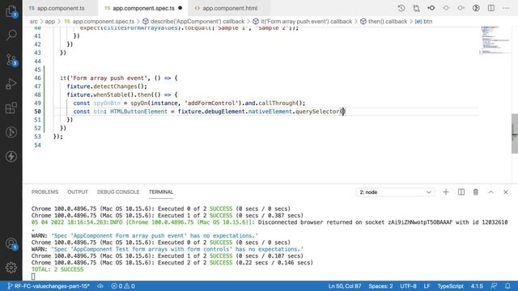518x291 pixels.
Task: Click the sync cloud icon in status bar
Action: 100,286
